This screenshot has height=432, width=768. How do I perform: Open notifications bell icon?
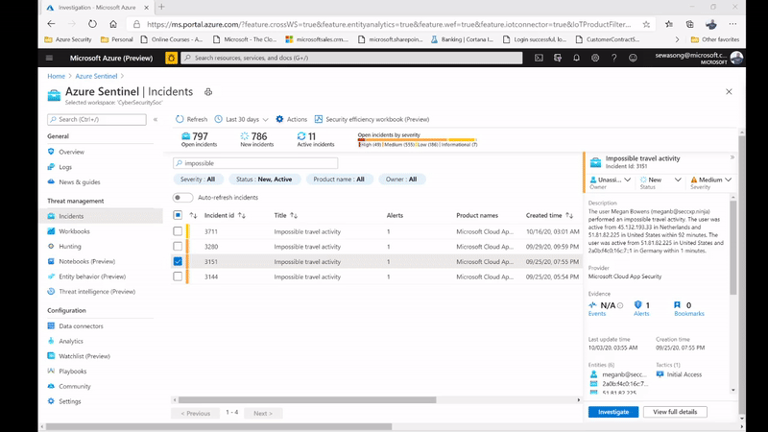pyautogui.click(x=577, y=58)
